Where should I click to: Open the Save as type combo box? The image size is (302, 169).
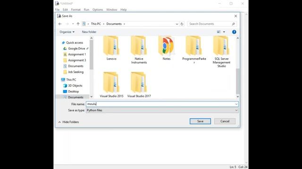click(x=162, y=110)
